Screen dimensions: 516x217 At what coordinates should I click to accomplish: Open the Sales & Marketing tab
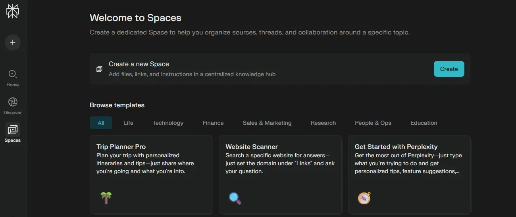(x=267, y=123)
